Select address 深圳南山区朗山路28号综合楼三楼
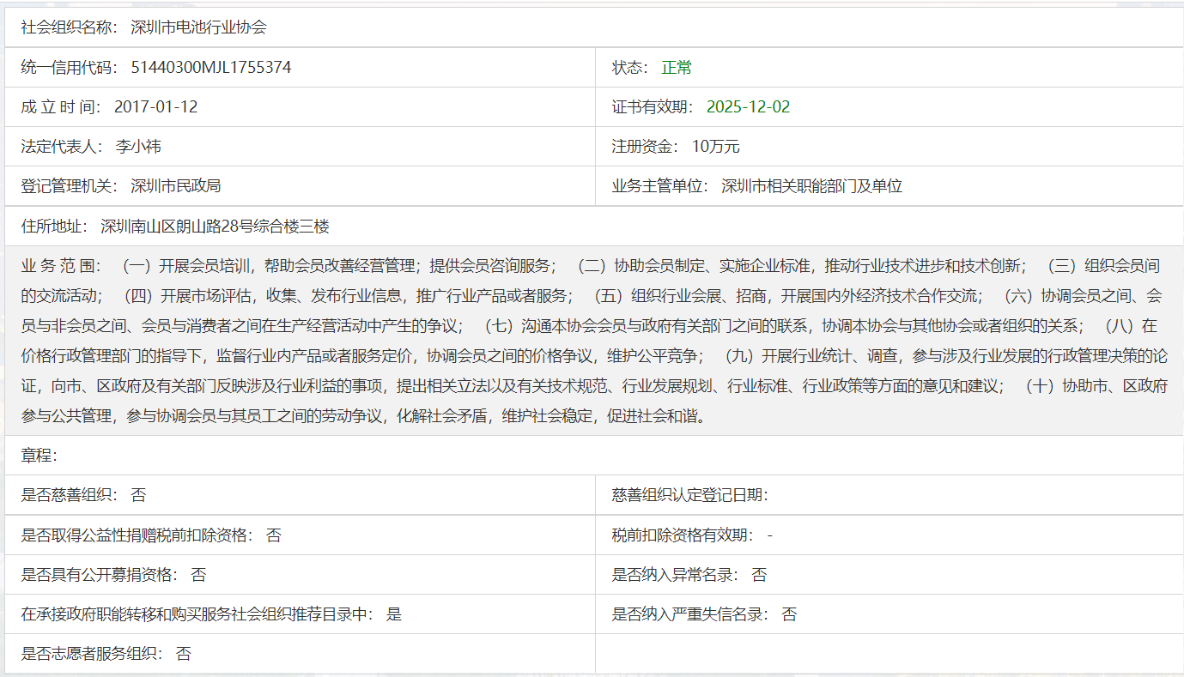 (215, 227)
